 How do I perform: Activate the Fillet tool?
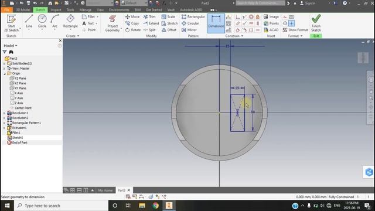pyautogui.click(x=88, y=17)
